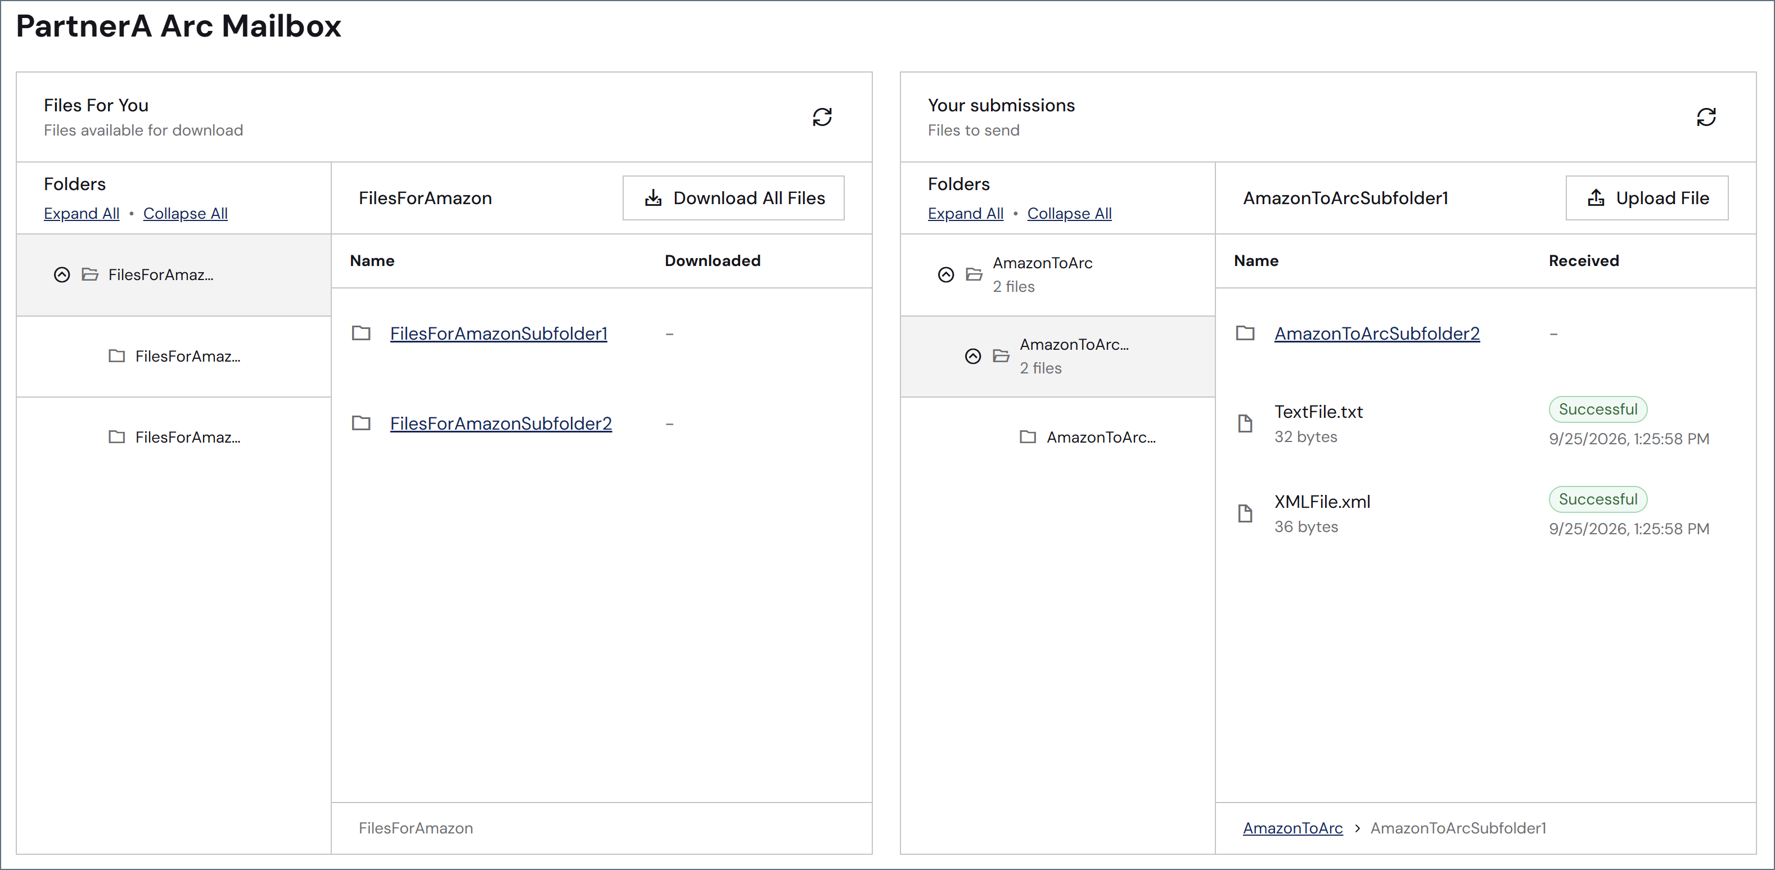Click the download icon in Download All Files
1775x870 pixels.
pos(653,199)
